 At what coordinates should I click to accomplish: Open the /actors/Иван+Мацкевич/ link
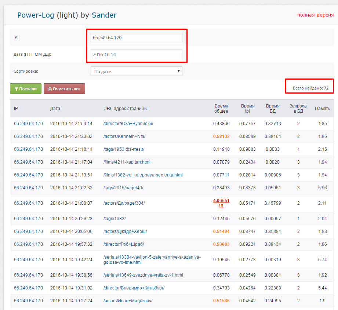(x=128, y=301)
